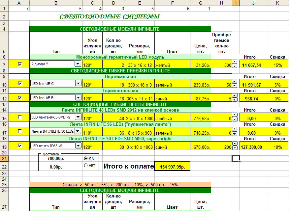Click total cell 154 997,95р.
The height and width of the screenshot is (211, 289).
172,166
